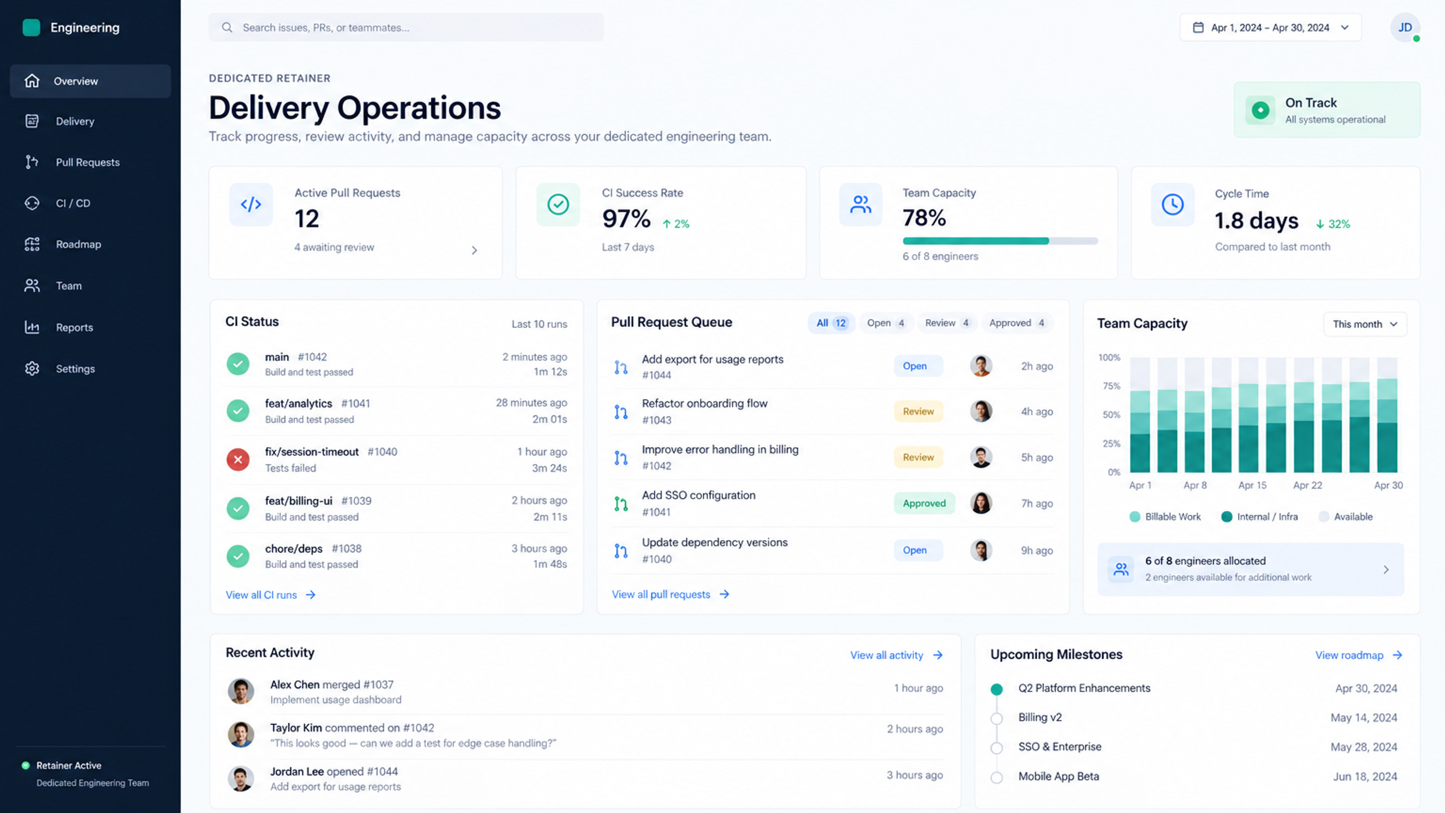Click the failed status icon for fix/session-timeout
The width and height of the screenshot is (1445, 813).
[238, 460]
